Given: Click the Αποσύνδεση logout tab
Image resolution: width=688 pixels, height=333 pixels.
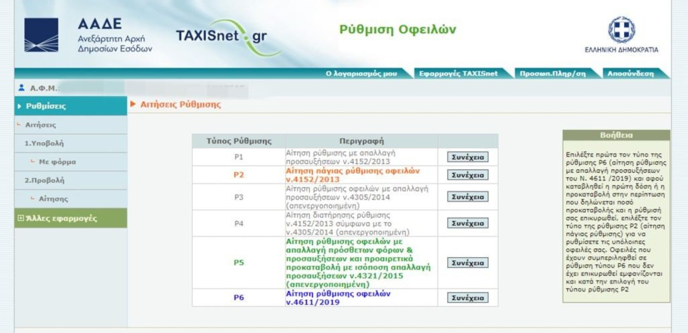Looking at the screenshot, I should pyautogui.click(x=630, y=74).
